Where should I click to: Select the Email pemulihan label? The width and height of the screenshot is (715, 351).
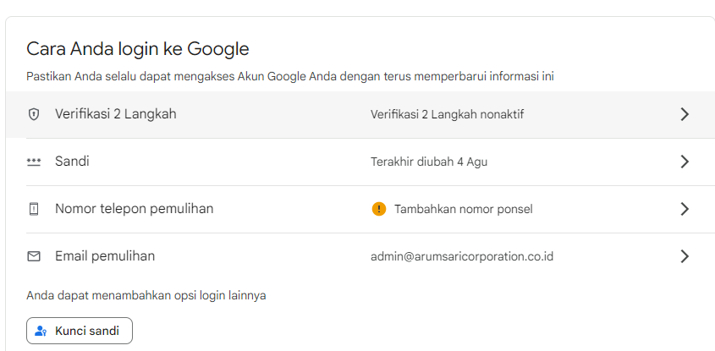click(x=105, y=256)
